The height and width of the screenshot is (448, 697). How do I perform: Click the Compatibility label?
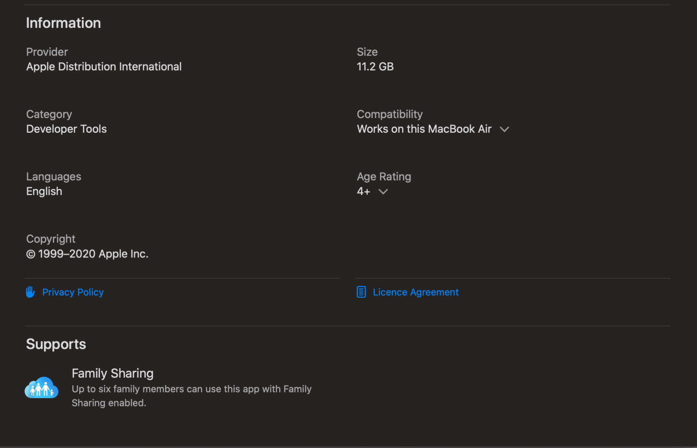[389, 114]
